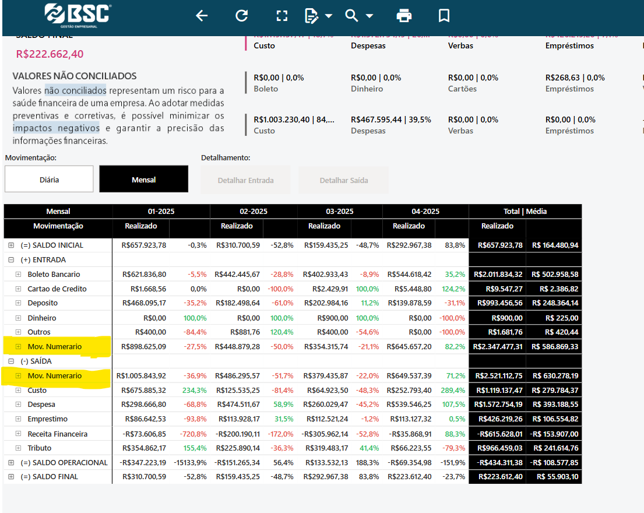This screenshot has width=644, height=513.
Task: Expand the Cartao de Credito row
Action: (18, 289)
